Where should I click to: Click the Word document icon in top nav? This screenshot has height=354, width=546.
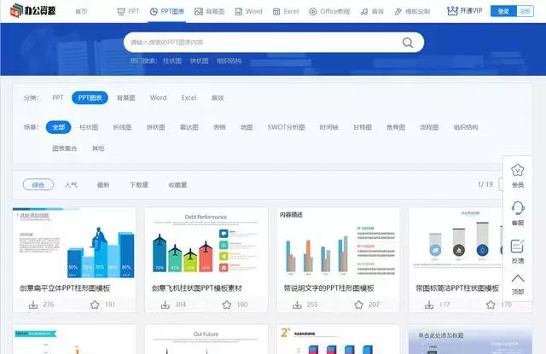point(239,11)
